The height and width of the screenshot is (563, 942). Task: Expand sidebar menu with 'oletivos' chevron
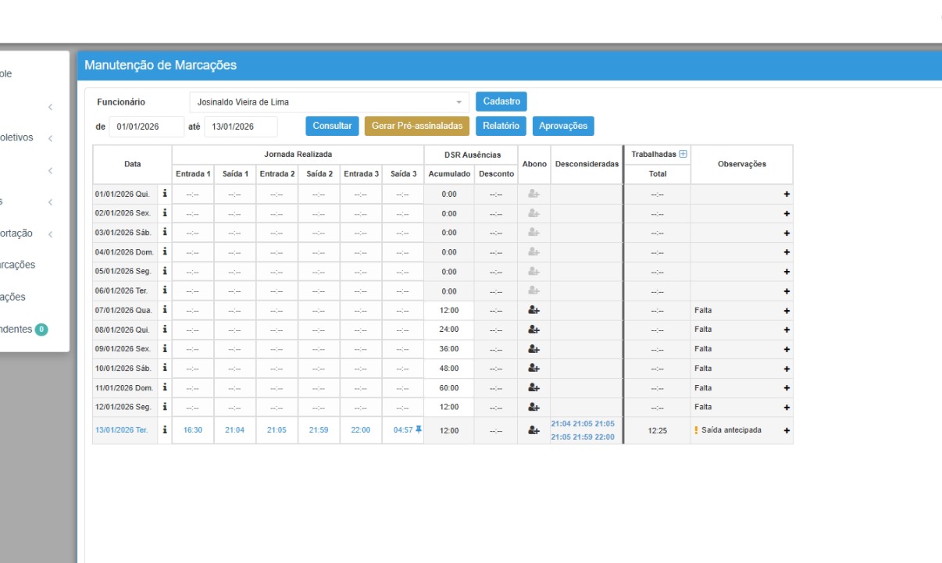(50, 138)
